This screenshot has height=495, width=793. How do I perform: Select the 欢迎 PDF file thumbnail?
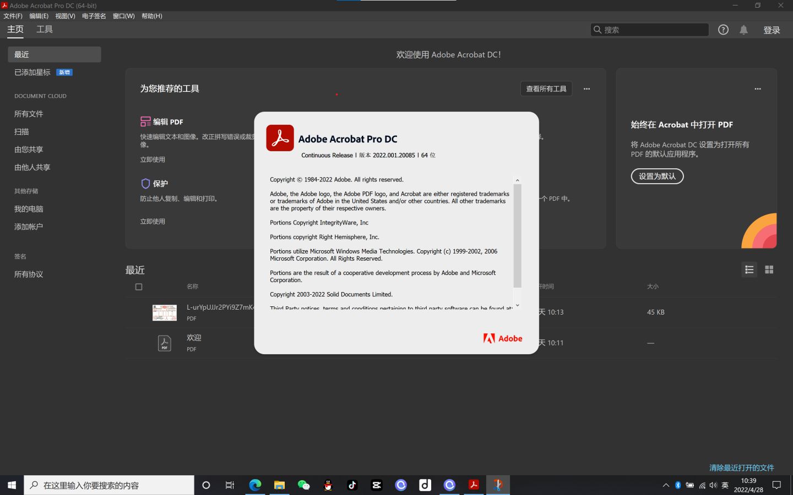(164, 343)
